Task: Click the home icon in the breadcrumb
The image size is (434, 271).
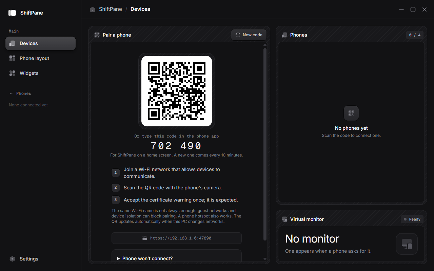Action: (93, 9)
